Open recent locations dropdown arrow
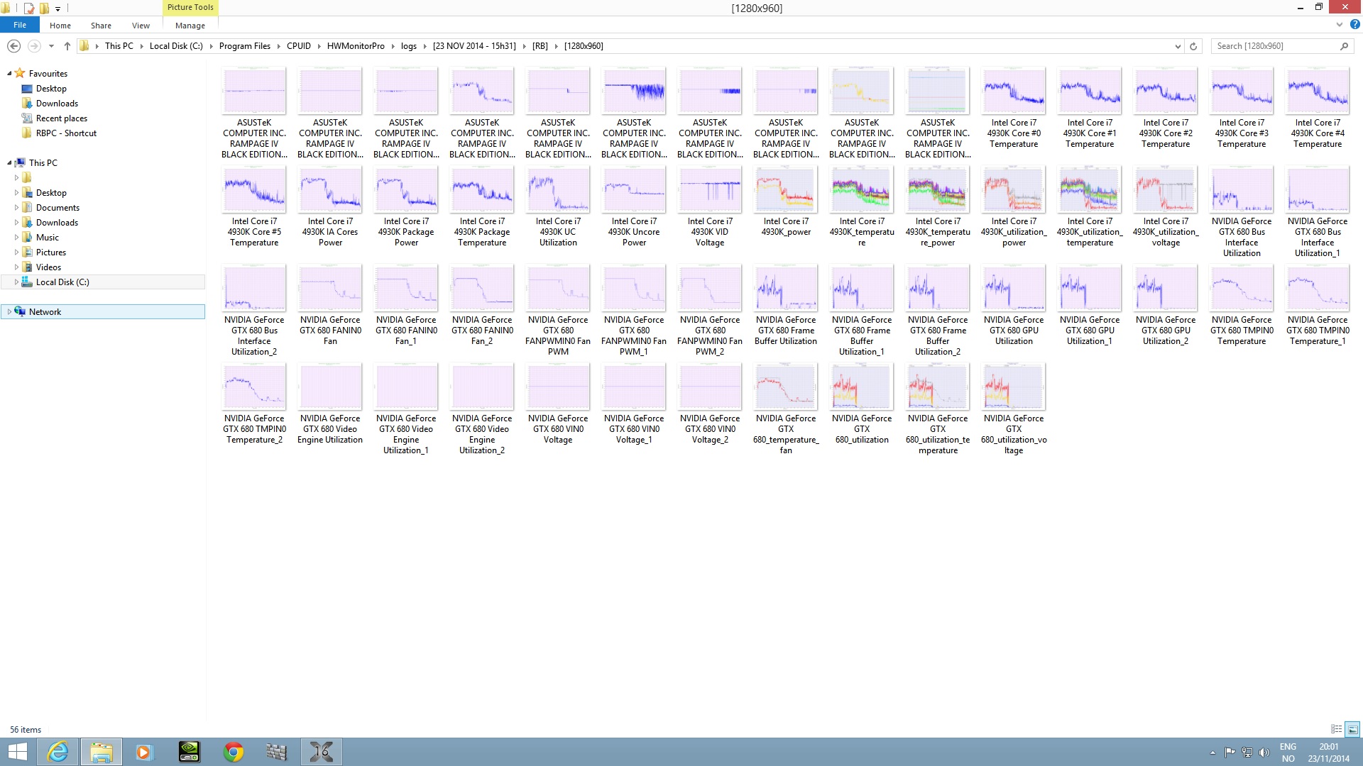1363x766 pixels. [51, 46]
